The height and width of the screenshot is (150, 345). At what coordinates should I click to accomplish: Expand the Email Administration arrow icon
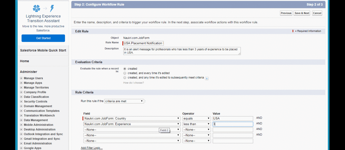[21, 143]
